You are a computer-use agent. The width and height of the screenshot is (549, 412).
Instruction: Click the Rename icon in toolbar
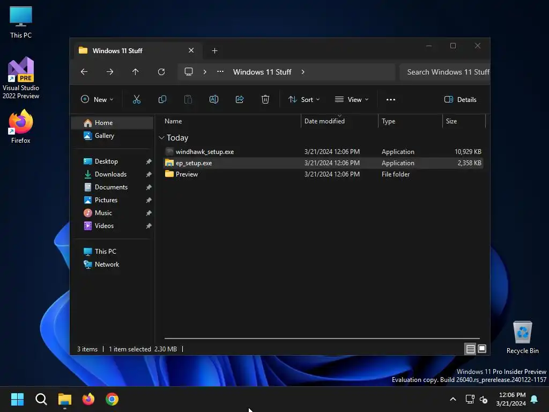[x=213, y=99]
